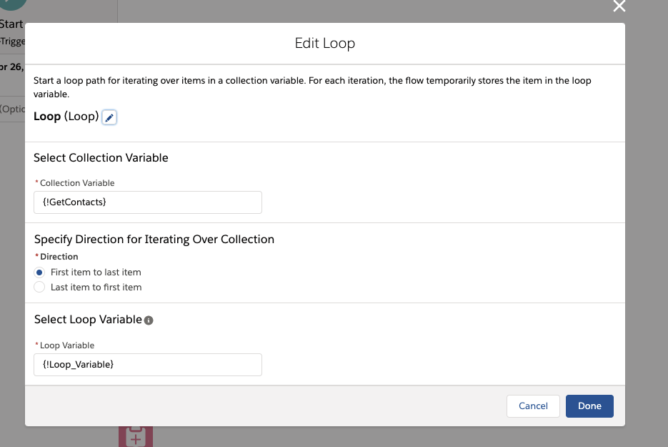
Task: Click the Edit Loop dialog title
Action: (325, 43)
